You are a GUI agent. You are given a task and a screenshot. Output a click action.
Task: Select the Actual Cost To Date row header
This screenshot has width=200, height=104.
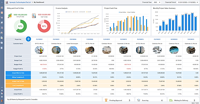[18, 81]
